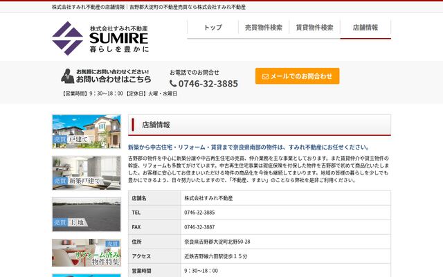Click the SUMIRE diamond logo

click(68, 38)
